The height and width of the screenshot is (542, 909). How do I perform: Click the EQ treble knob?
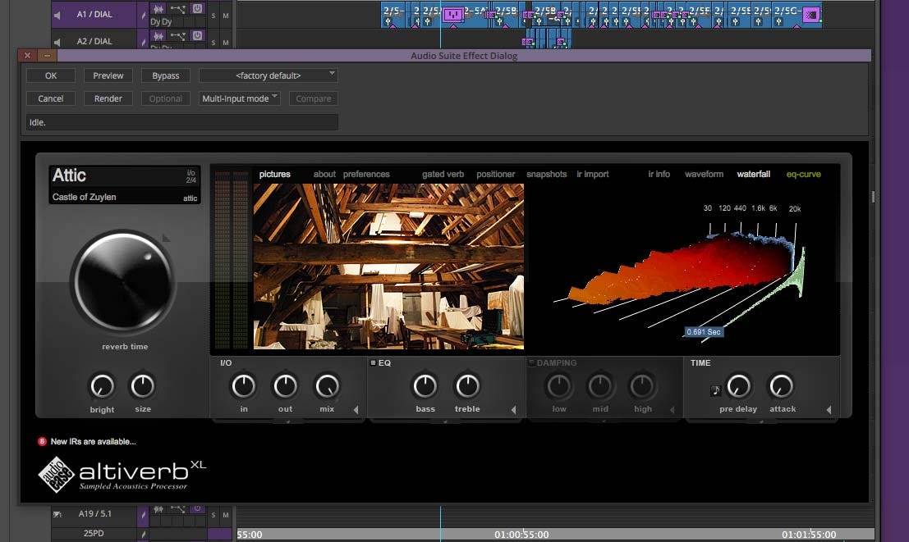point(467,386)
